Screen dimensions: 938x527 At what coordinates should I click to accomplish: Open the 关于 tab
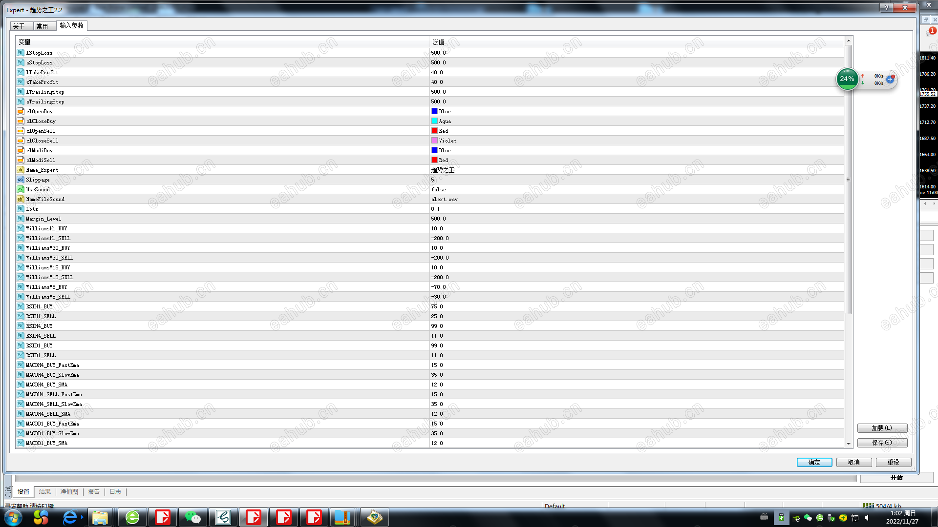point(19,26)
